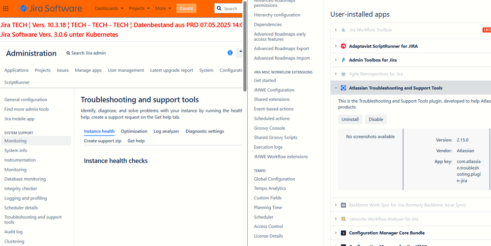Open Applications admin menu item

[16, 70]
